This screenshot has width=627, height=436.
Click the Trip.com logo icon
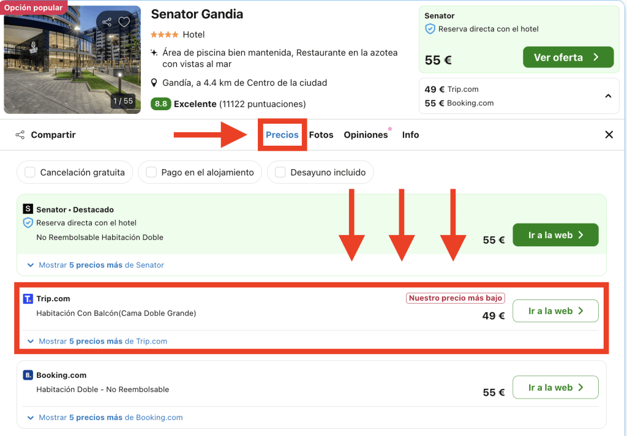[28, 299]
